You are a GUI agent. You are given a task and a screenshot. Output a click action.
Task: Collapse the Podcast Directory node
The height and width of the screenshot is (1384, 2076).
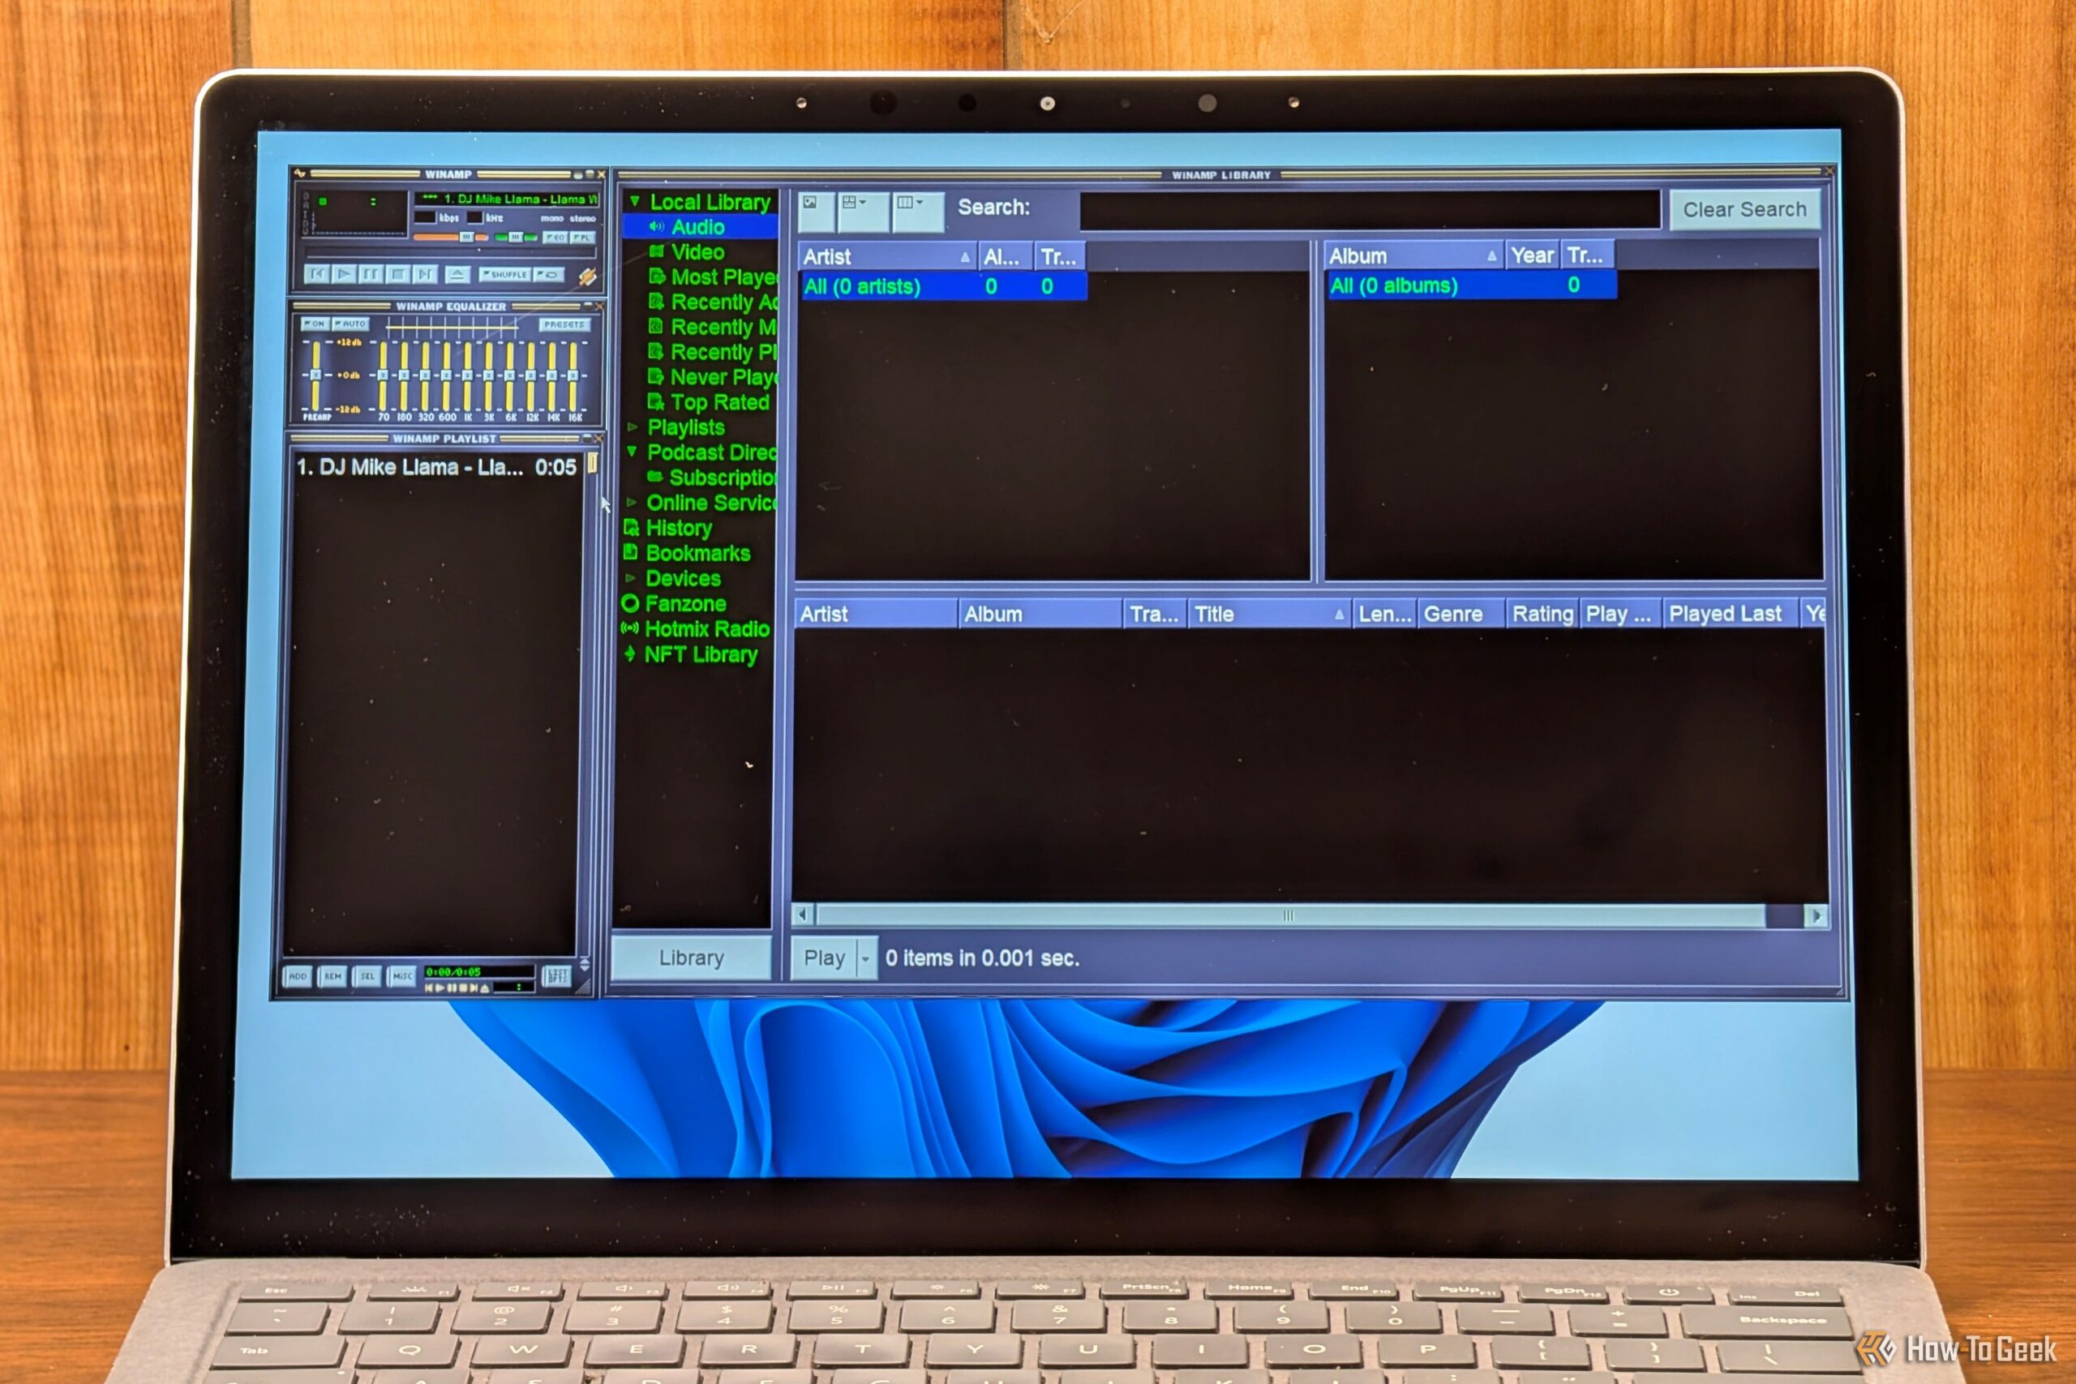pyautogui.click(x=632, y=452)
